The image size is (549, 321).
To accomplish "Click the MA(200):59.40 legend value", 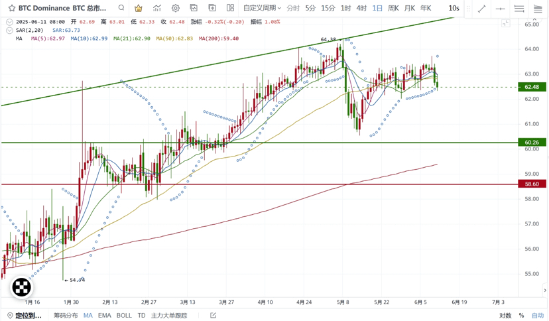I will click(x=219, y=38).
